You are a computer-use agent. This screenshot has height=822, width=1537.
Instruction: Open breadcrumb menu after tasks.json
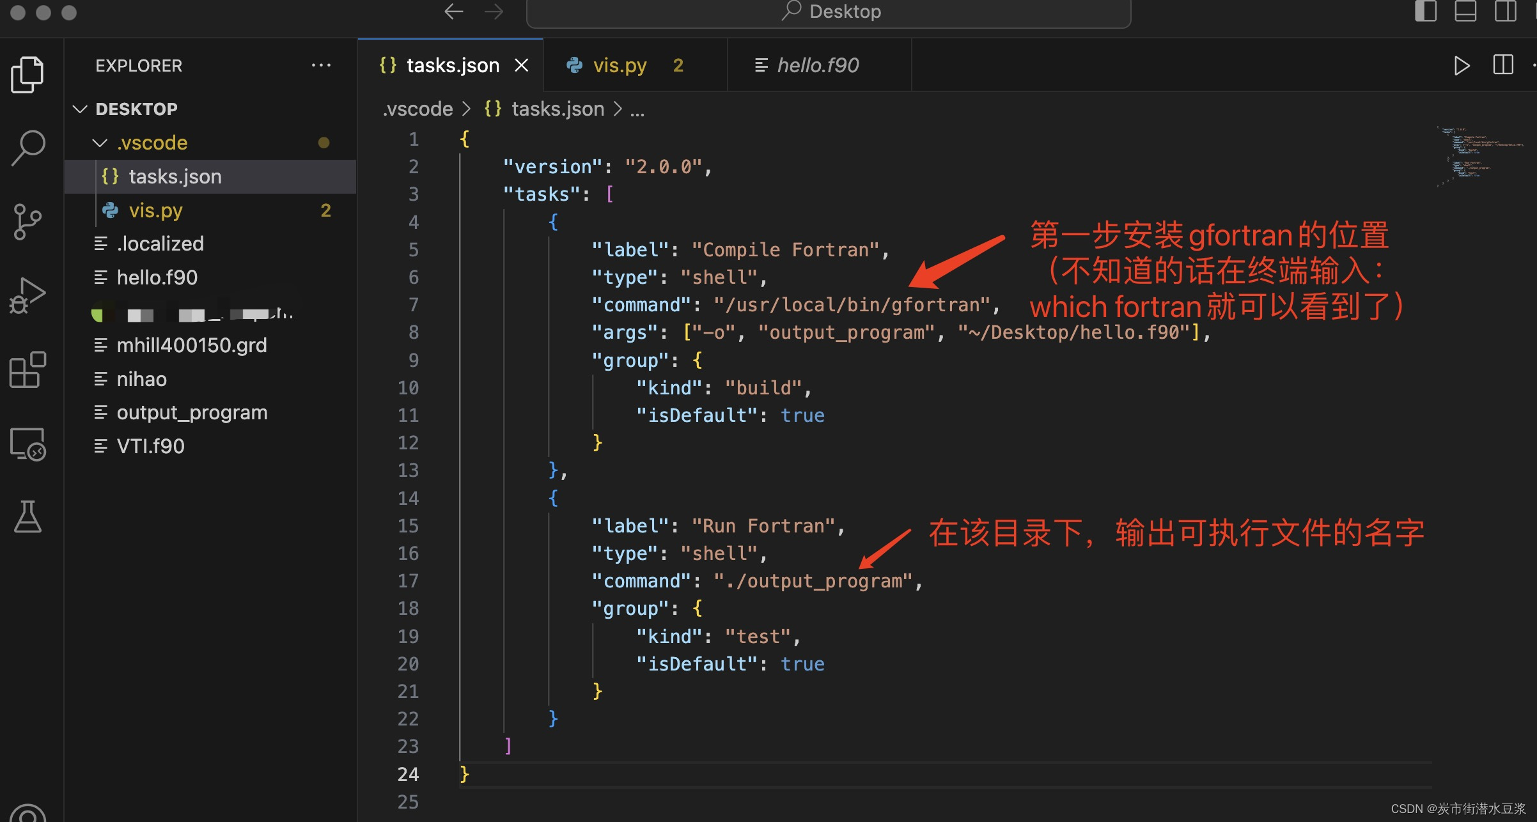pos(637,109)
